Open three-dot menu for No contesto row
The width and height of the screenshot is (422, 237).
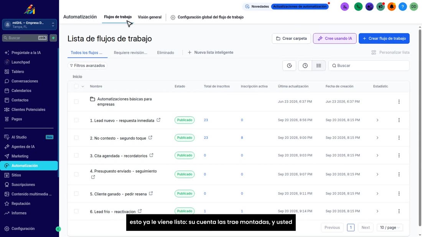pyautogui.click(x=399, y=138)
